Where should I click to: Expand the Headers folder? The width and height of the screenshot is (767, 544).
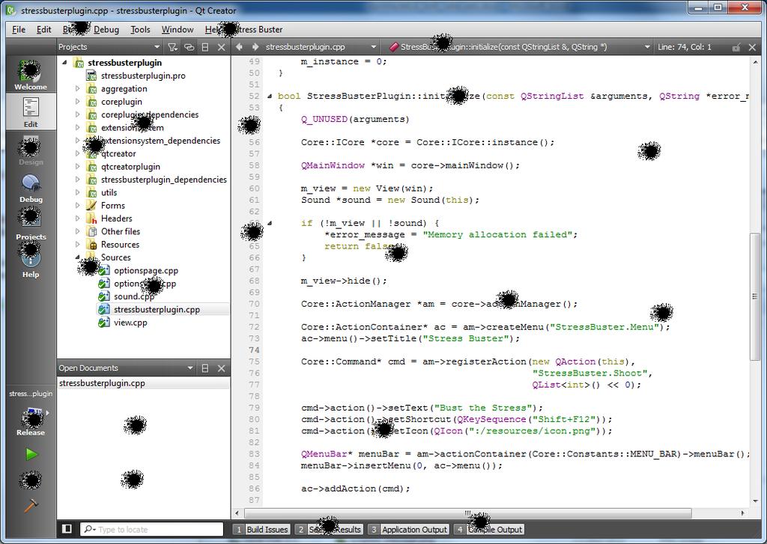77,218
